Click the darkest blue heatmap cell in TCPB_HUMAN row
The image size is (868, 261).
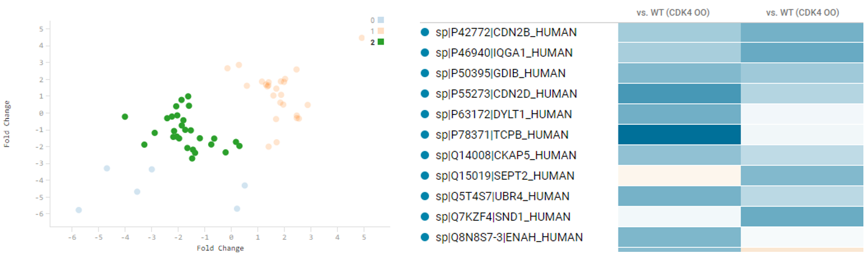679,135
